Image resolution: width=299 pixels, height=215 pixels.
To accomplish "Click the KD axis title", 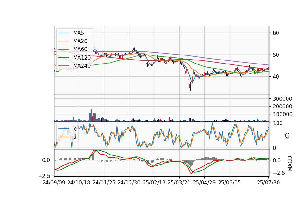I will (x=287, y=136).
